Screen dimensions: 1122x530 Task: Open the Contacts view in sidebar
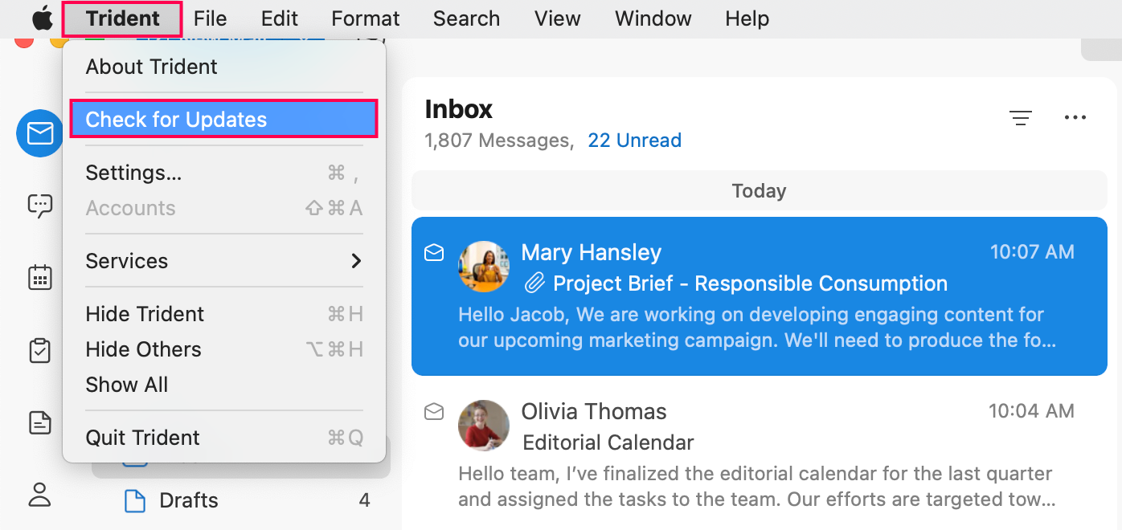pos(39,493)
